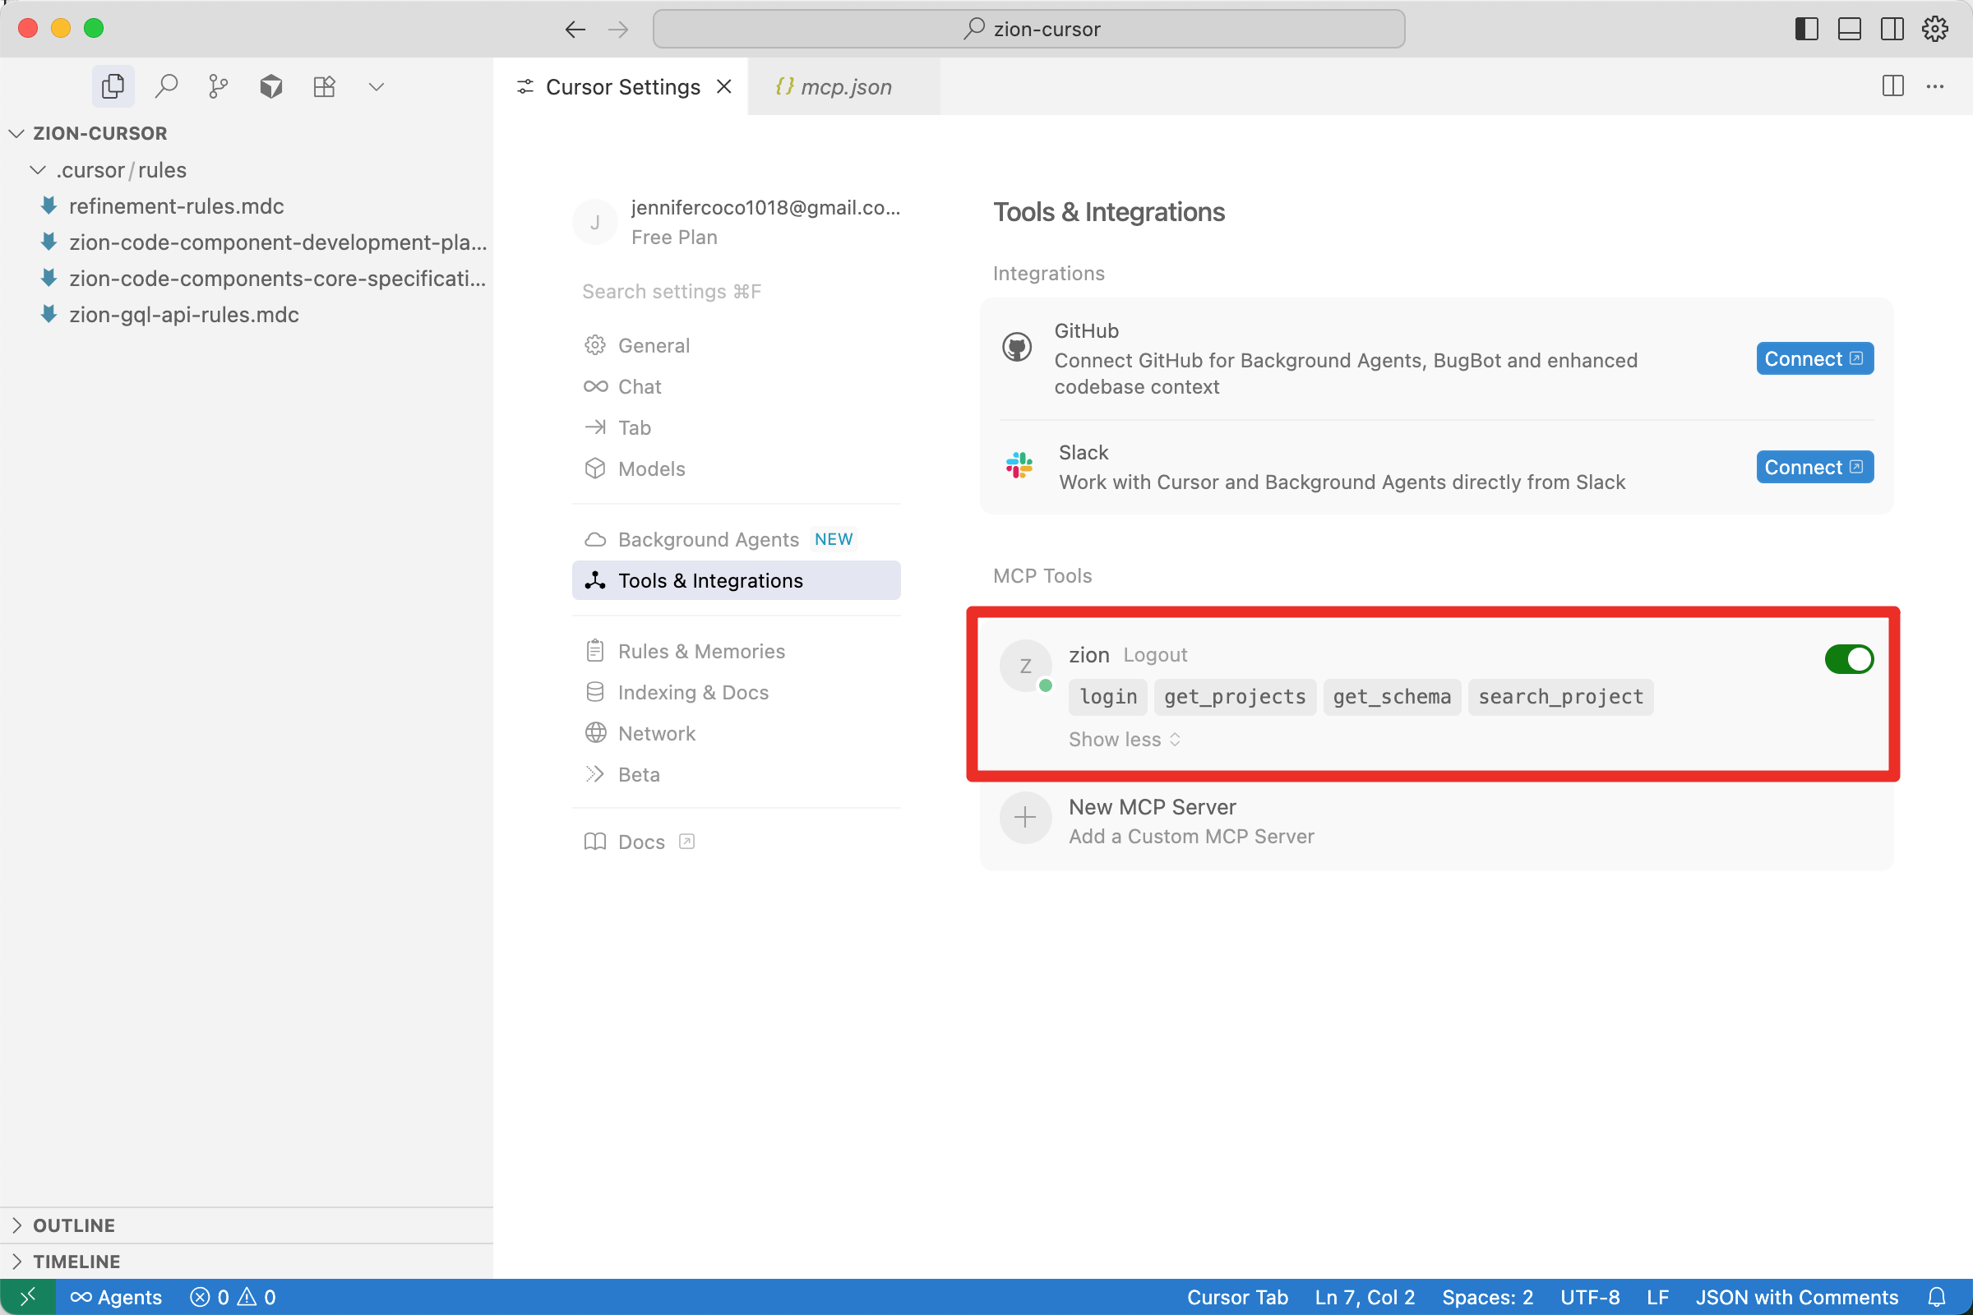Open the Beta settings section

click(x=737, y=774)
